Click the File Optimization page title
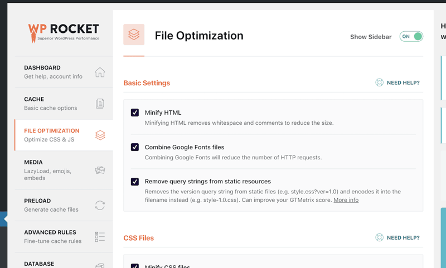This screenshot has height=268, width=446. 199,36
